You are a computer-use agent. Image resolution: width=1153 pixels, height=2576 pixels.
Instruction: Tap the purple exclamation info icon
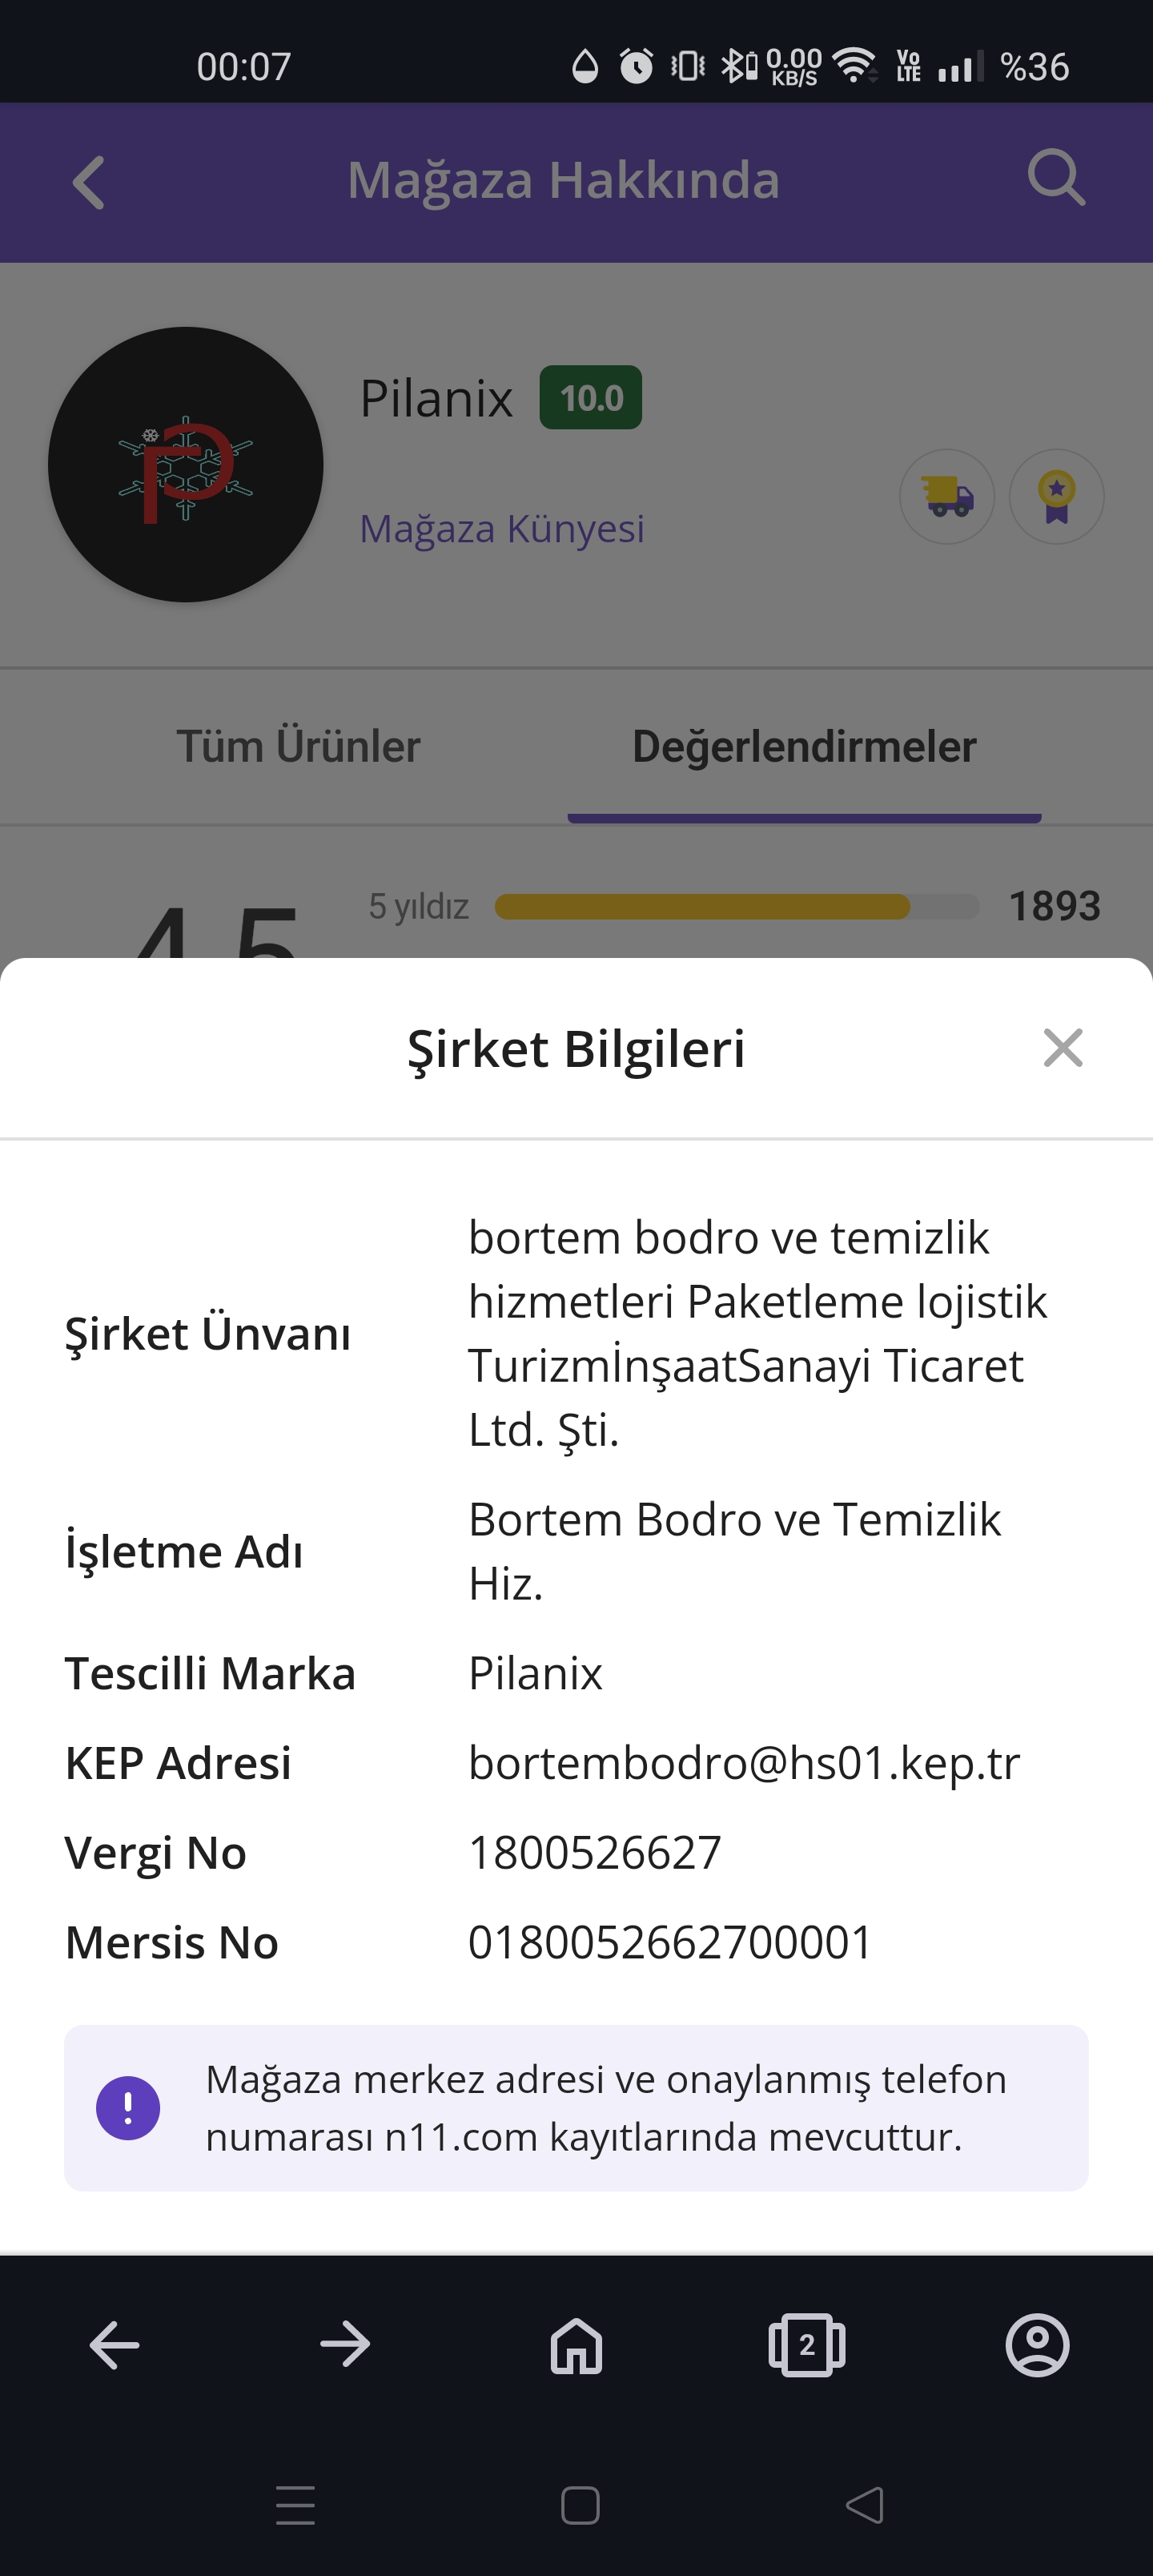tap(128, 2108)
